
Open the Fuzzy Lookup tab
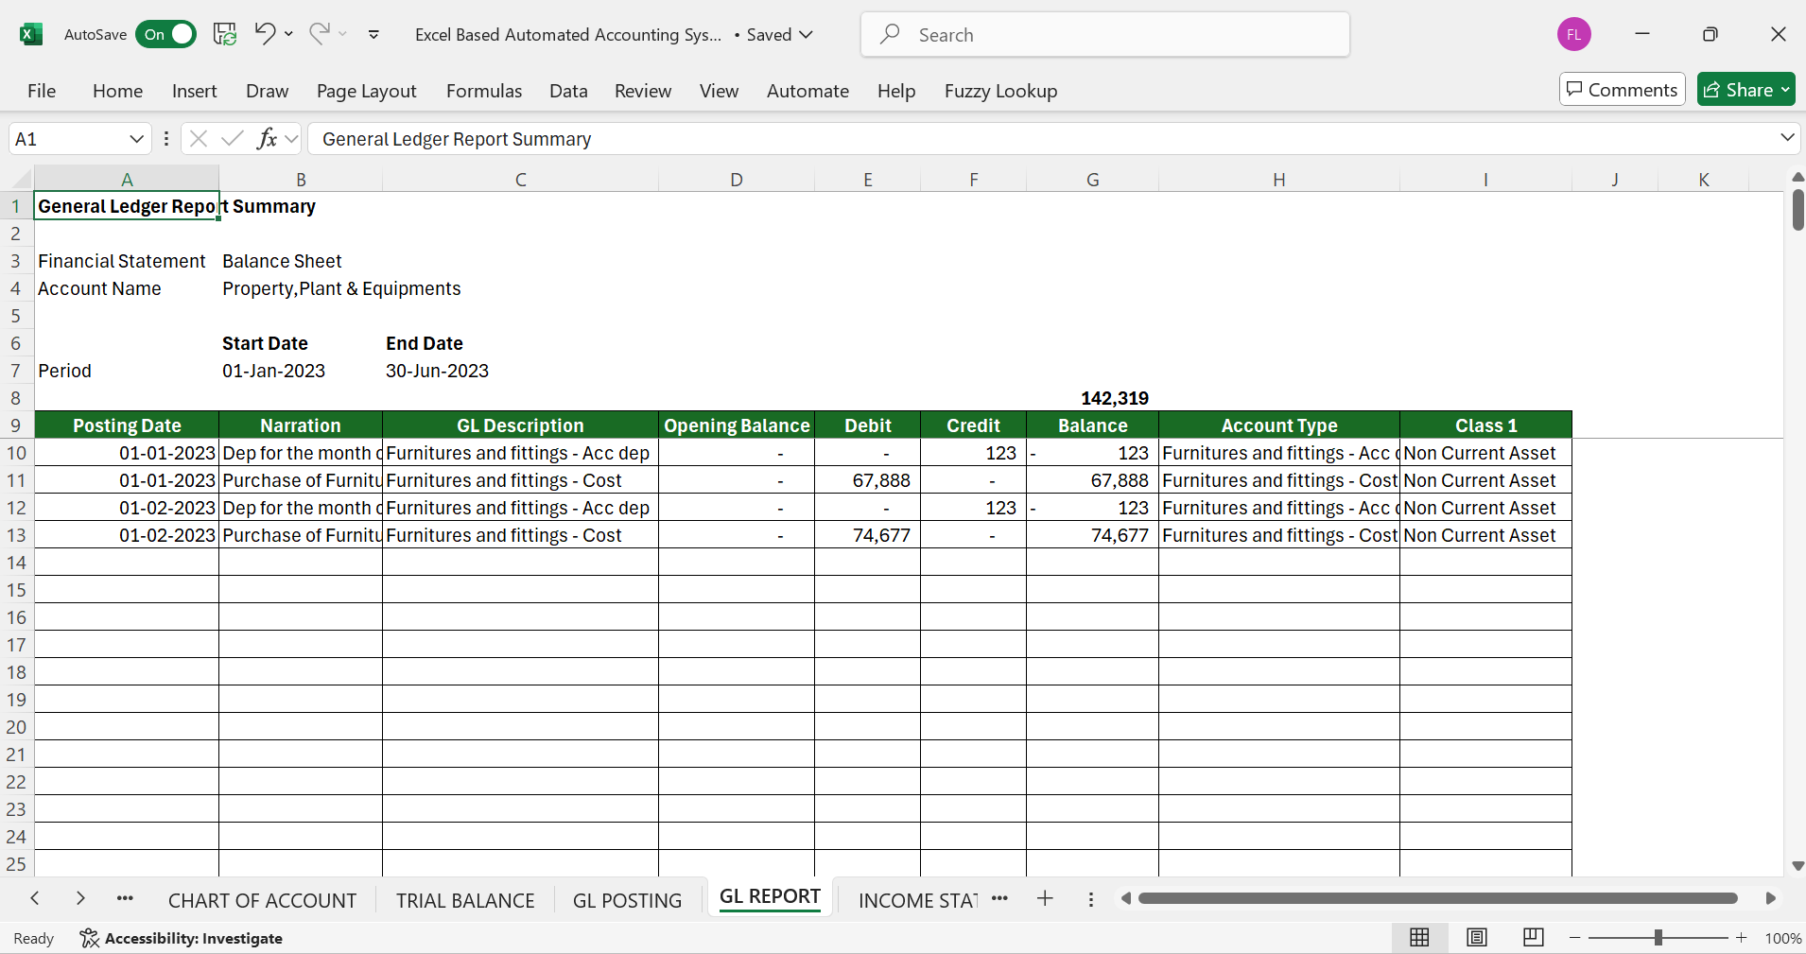point(1000,91)
